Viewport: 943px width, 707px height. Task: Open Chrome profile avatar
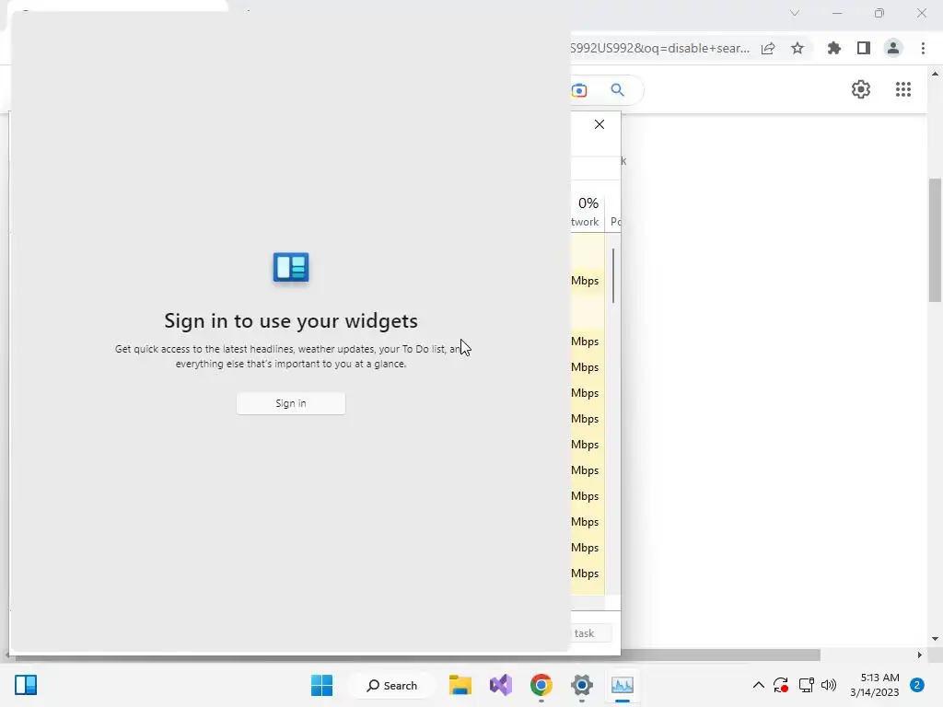click(x=893, y=49)
